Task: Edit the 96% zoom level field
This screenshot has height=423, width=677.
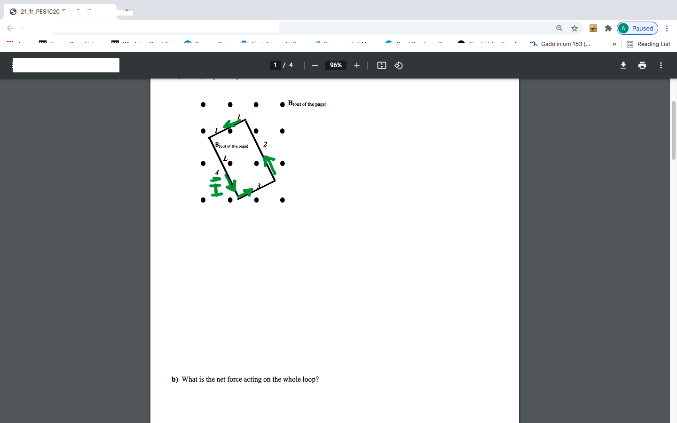Action: [x=336, y=65]
